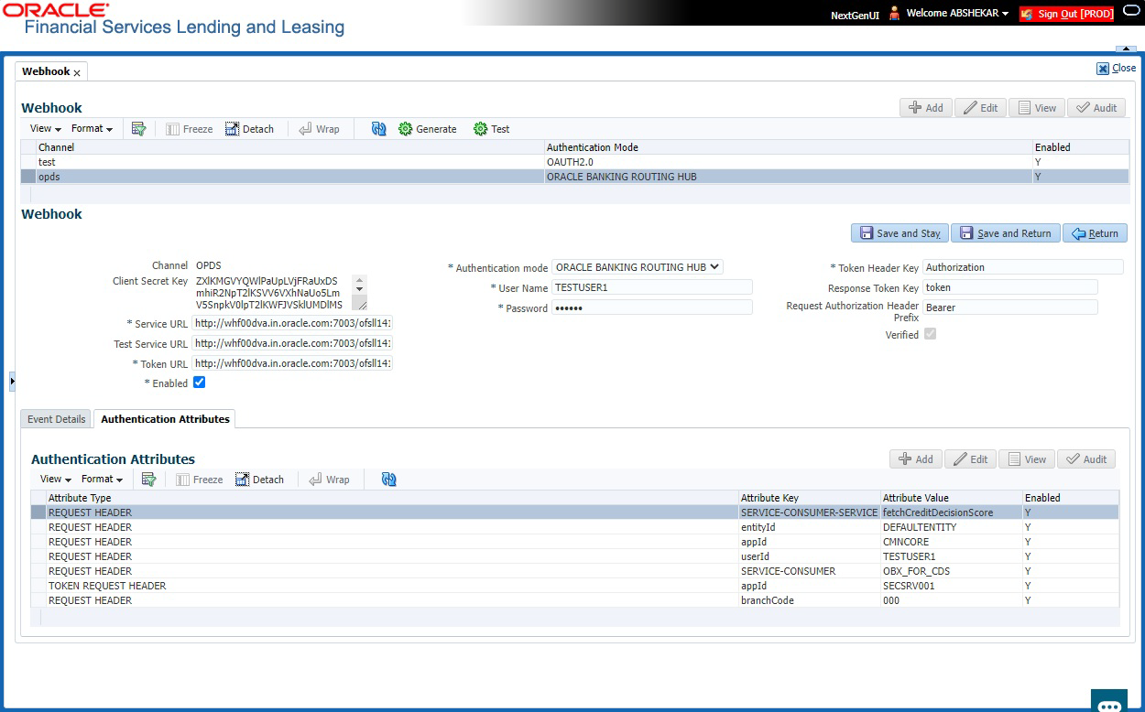Audit the selected authentication attribute
This screenshot has height=712, width=1145.
tap(1086, 459)
